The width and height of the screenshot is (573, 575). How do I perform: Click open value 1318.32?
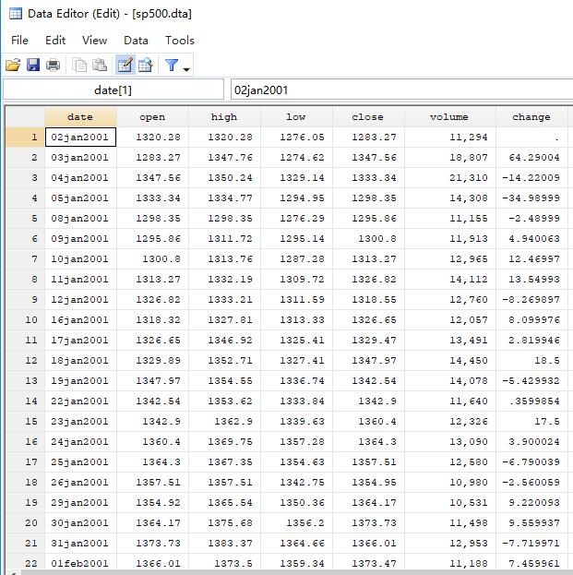152,319
